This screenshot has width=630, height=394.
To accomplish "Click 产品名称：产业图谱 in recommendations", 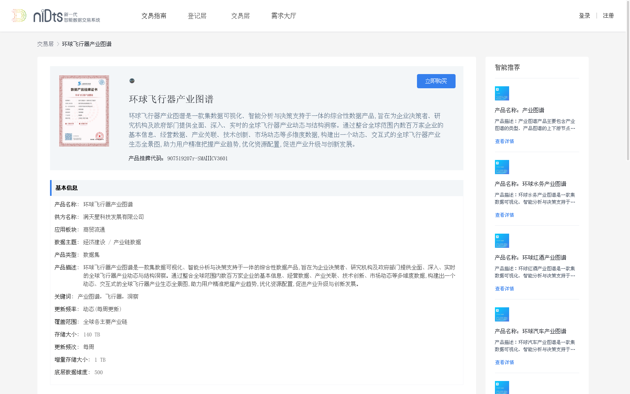I will click(520, 110).
